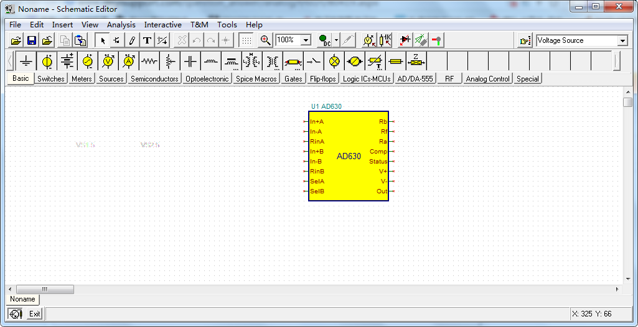Open the Analysis menu
The height and width of the screenshot is (327, 638).
tap(121, 25)
